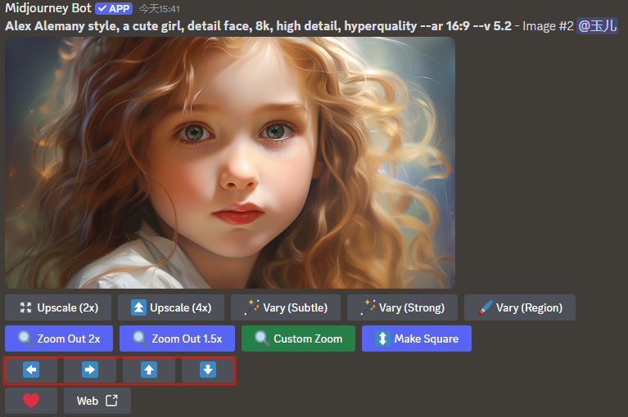Click the @玉儿 mention tag
Image resolution: width=628 pixels, height=417 pixels.
pyautogui.click(x=597, y=26)
